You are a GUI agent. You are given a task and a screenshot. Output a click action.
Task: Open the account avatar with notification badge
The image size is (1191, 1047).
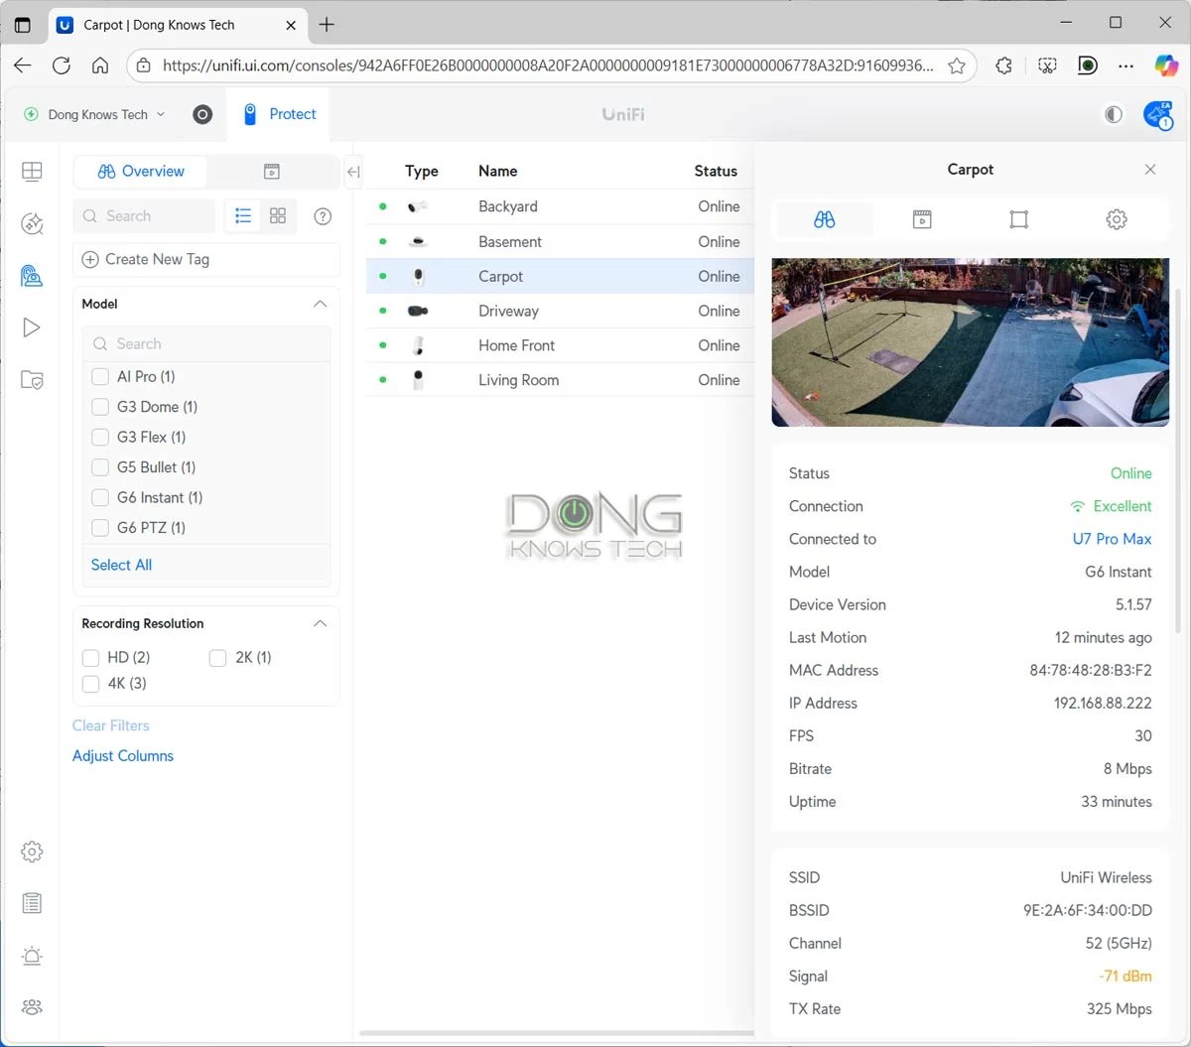pyautogui.click(x=1158, y=115)
